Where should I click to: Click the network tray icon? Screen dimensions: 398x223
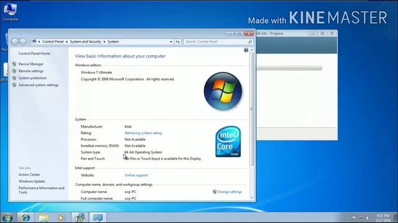(361, 218)
